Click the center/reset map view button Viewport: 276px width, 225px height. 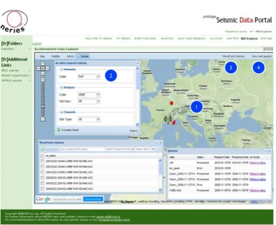tap(43, 68)
